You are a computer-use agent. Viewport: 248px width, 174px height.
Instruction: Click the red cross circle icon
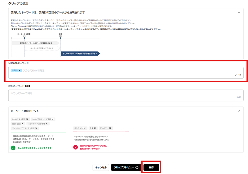(x=76, y=147)
